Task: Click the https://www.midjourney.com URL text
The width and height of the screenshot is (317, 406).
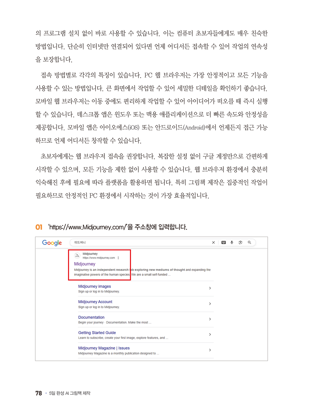Action: coord(99,258)
